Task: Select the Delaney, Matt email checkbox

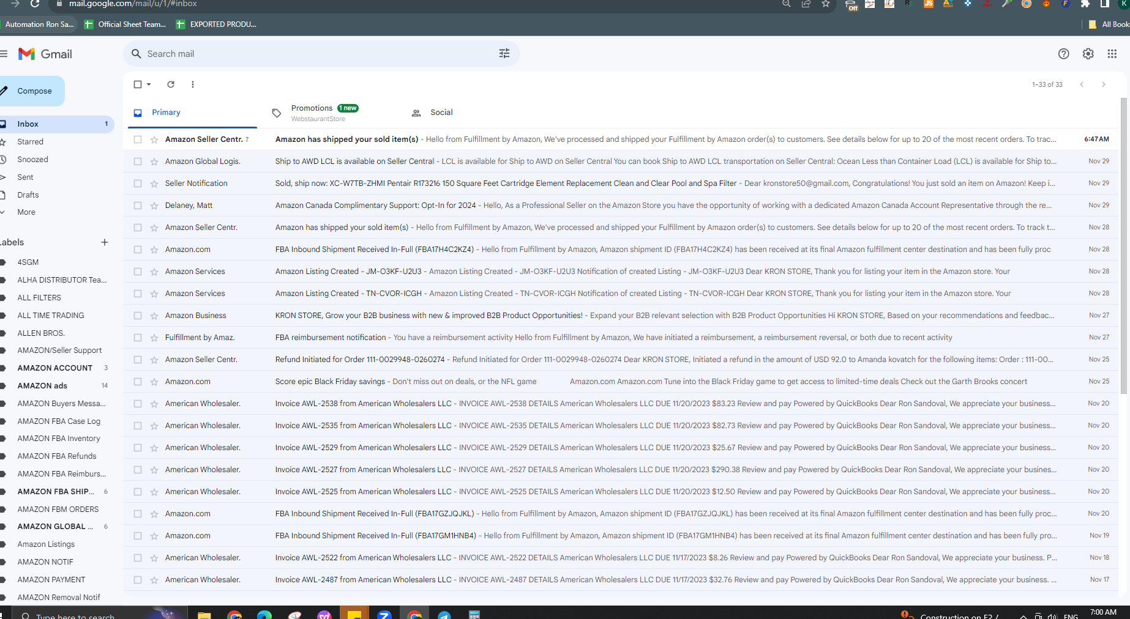Action: [x=138, y=206]
